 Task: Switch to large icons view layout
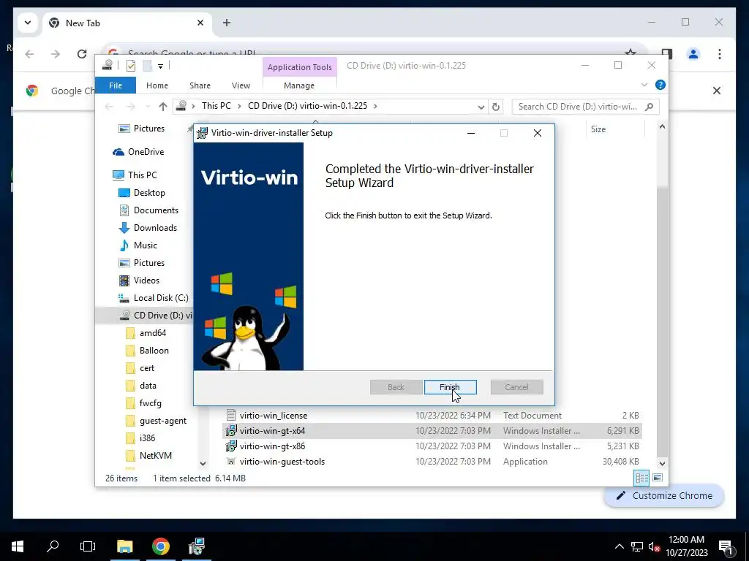(x=658, y=478)
